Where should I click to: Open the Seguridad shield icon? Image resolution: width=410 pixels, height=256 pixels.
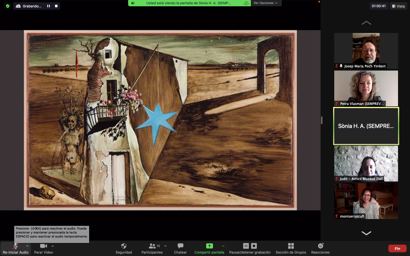point(124,246)
